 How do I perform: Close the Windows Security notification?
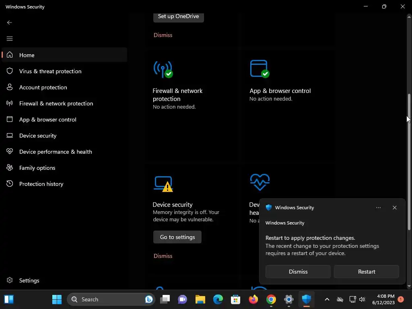click(394, 208)
